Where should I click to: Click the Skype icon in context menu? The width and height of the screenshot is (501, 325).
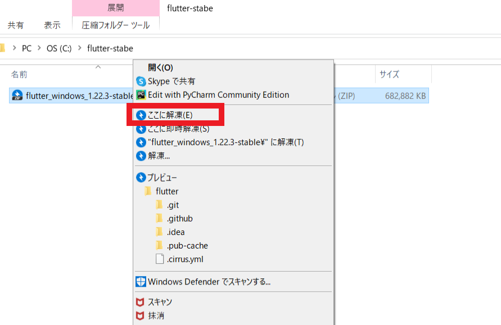pyautogui.click(x=141, y=81)
